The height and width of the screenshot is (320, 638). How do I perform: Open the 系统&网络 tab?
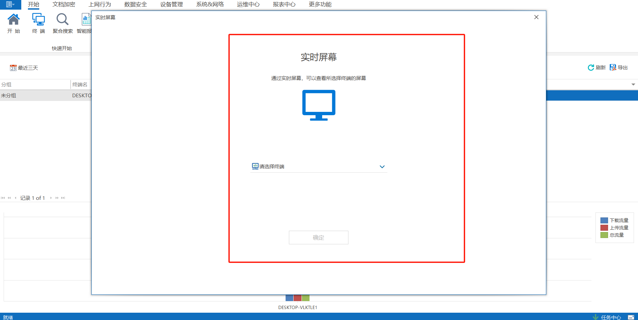210,4
